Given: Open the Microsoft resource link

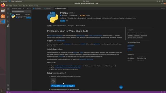Looking at the screenshot, I should click(130, 50).
